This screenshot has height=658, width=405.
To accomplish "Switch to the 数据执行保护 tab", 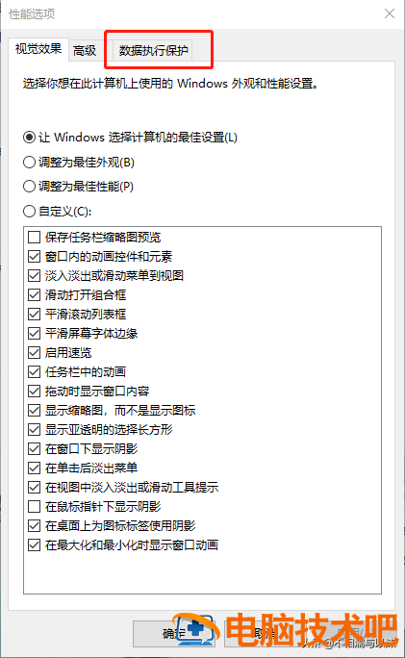I will pyautogui.click(x=153, y=51).
